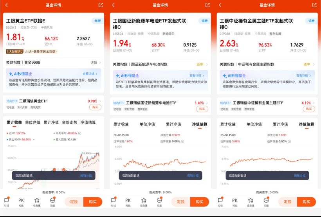The image size is (321, 217).
Task: Tap 诊断 badge on 新能源车电池ETF联接C
Action: click(x=205, y=21)
